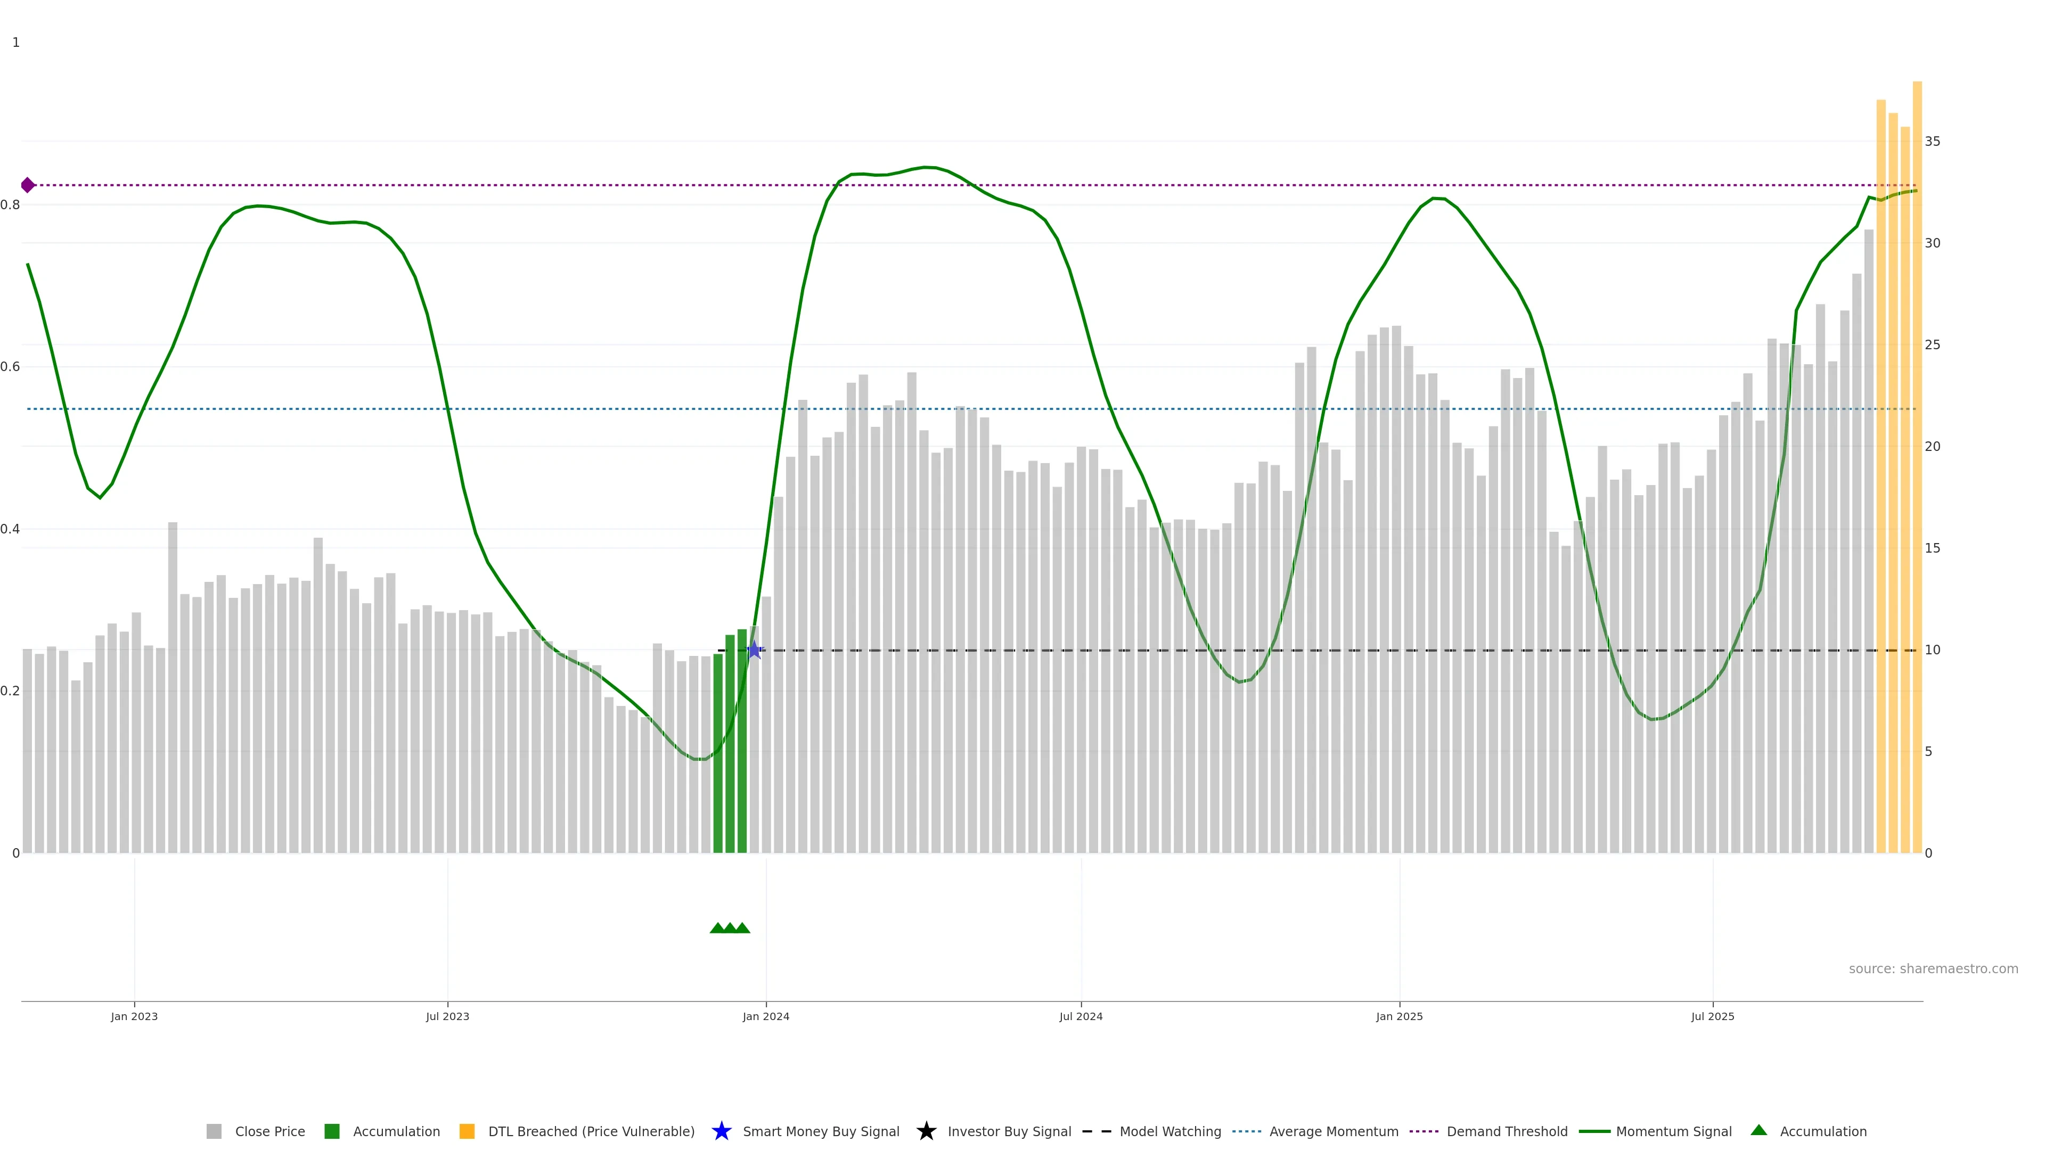Click the Jan 2024 x-axis label
This screenshot has width=2045, height=1150.
765,1016
